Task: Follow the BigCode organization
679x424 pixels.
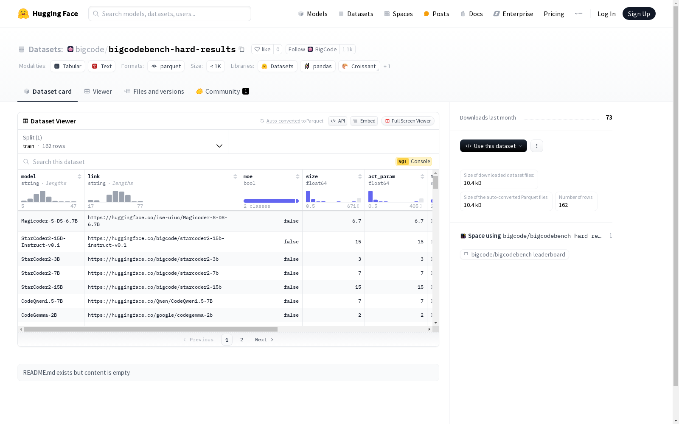Action: point(313,49)
